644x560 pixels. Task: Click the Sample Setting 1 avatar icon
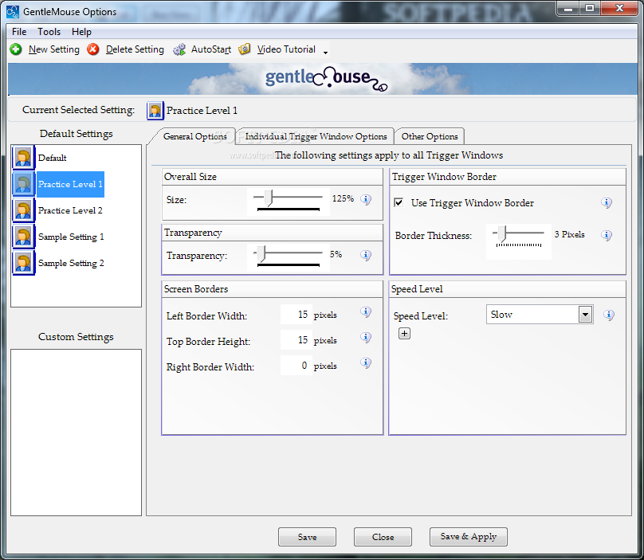(x=23, y=237)
